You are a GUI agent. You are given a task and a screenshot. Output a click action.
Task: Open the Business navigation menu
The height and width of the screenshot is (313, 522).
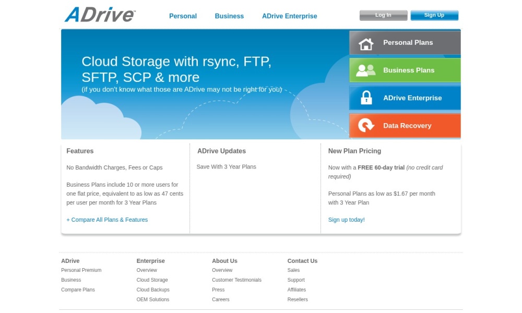(229, 16)
